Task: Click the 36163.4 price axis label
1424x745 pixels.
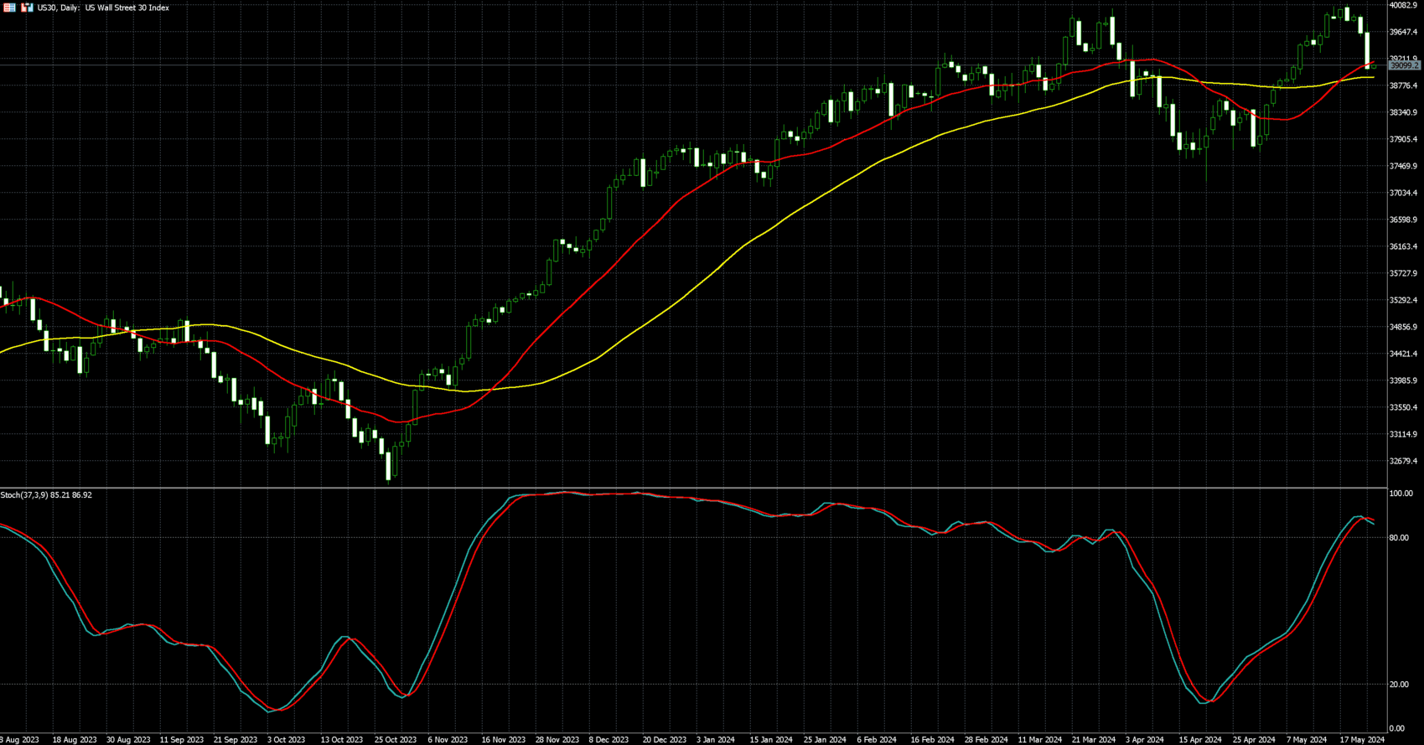Action: tap(1403, 246)
